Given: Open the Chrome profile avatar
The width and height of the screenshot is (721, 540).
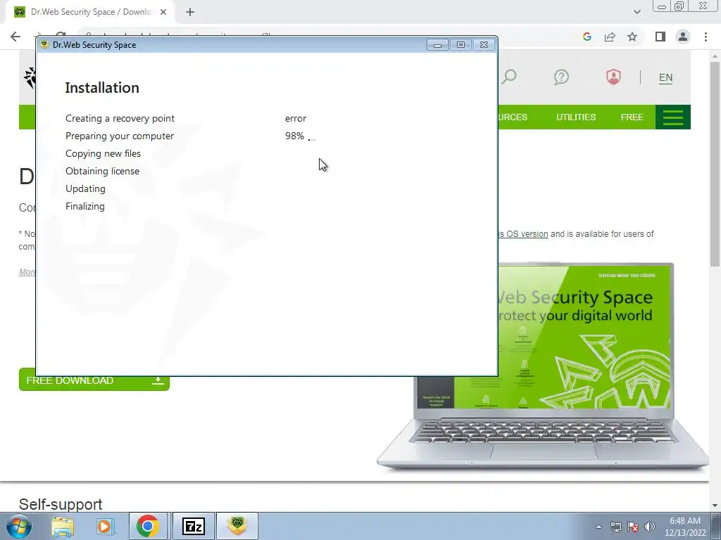Looking at the screenshot, I should [683, 37].
